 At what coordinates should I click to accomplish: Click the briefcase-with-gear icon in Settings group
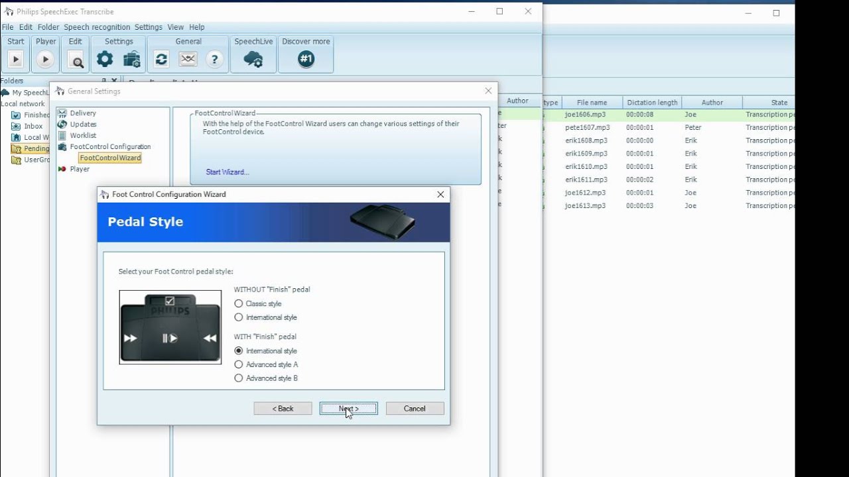click(x=132, y=60)
